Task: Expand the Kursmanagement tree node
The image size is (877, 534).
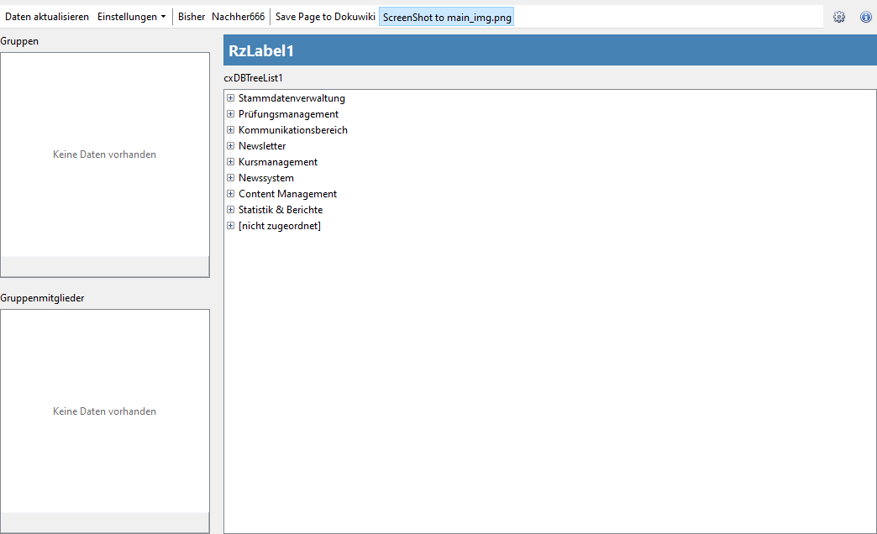Action: tap(230, 162)
